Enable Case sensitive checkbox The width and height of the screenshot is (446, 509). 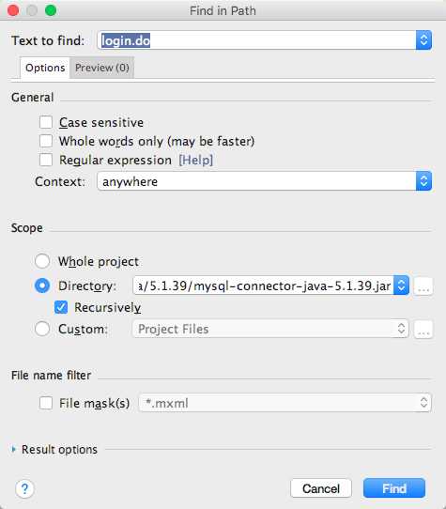[46, 122]
